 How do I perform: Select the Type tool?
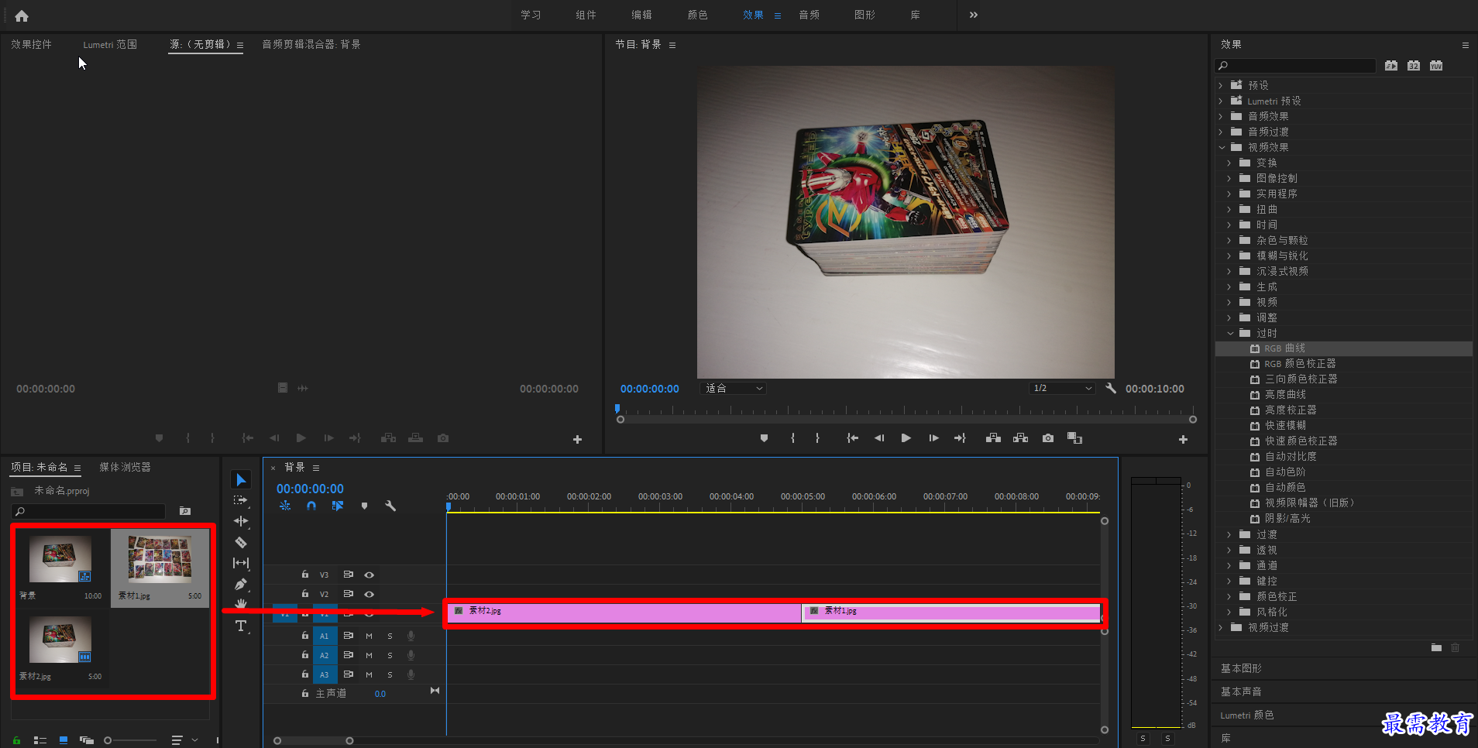tap(241, 626)
